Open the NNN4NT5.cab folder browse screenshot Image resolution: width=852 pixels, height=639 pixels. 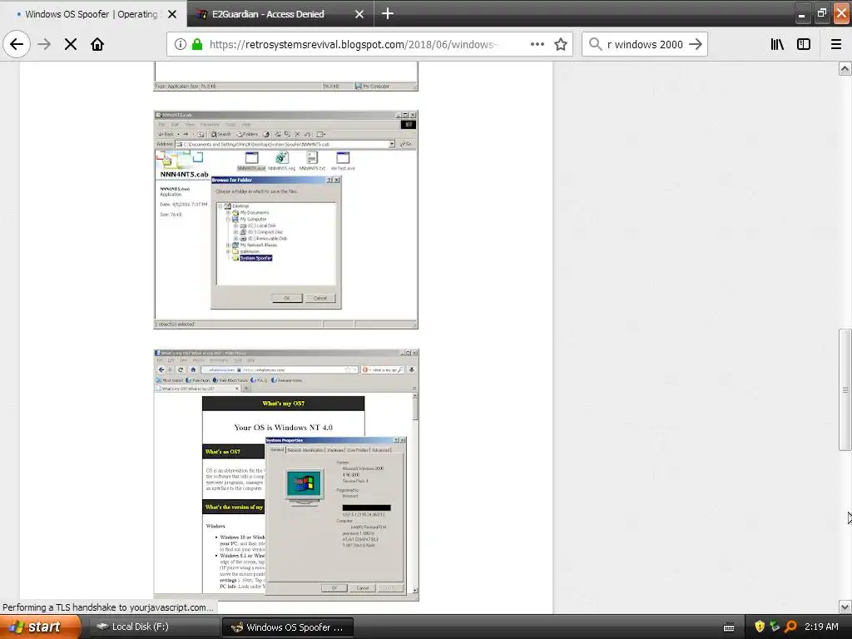286,220
